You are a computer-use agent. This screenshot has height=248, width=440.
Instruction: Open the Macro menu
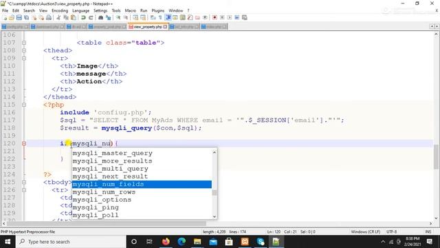(x=130, y=10)
